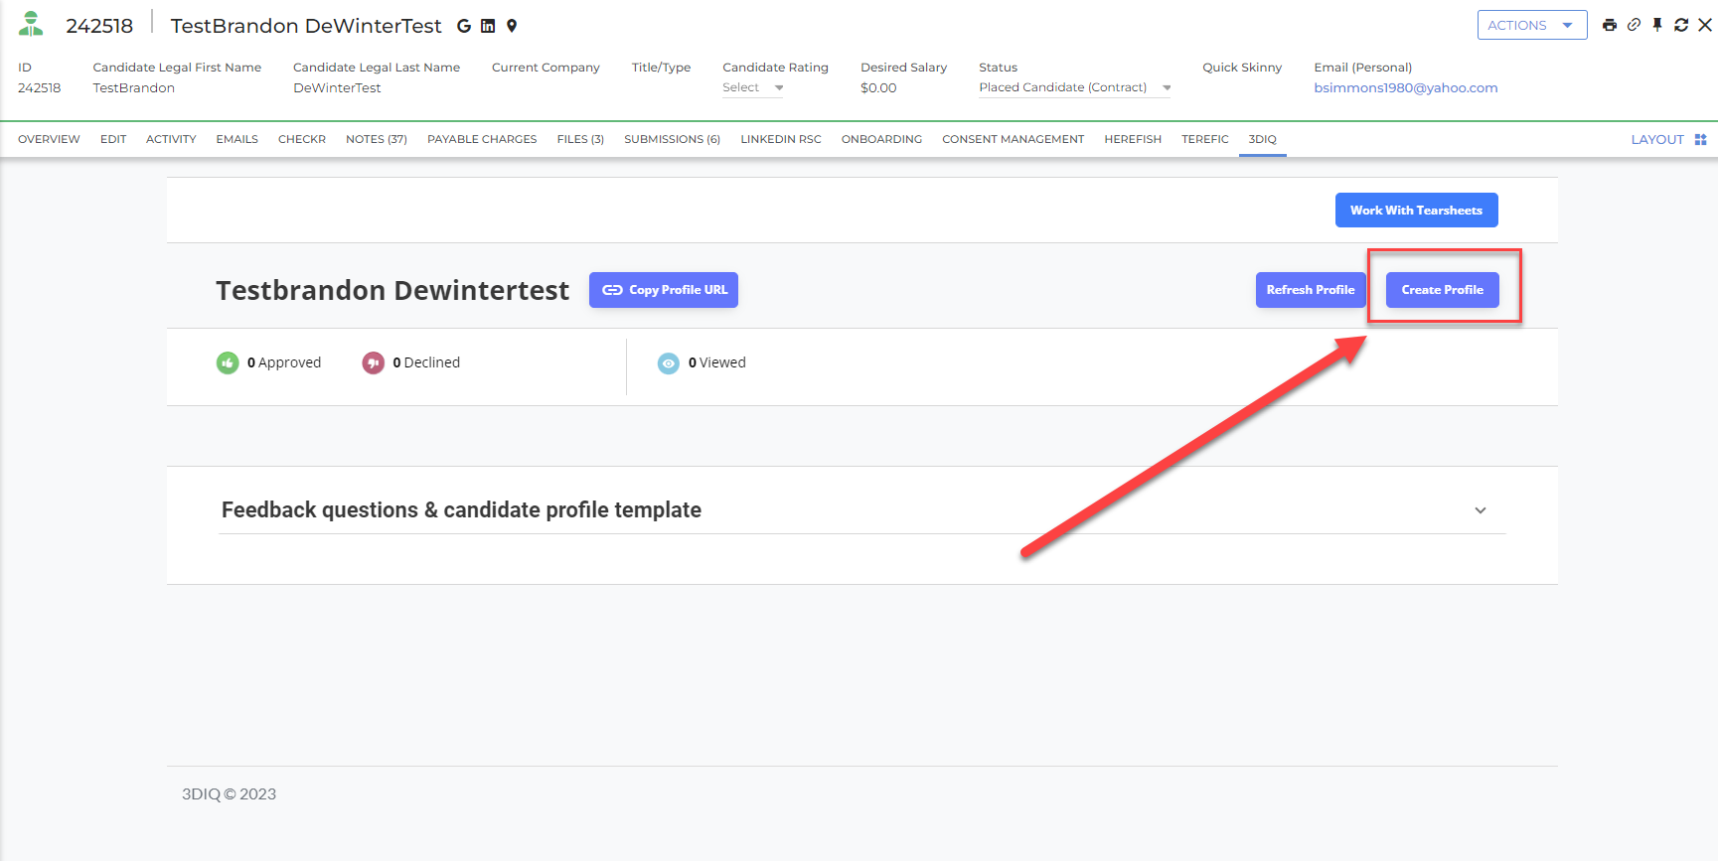
Task: Click the DeWinterTest legal last name value
Action: [337, 87]
